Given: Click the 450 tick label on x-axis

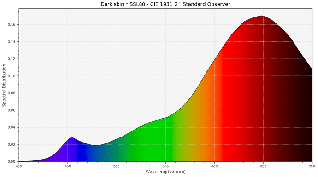Looking at the screenshot, I should pyautogui.click(x=68, y=166).
